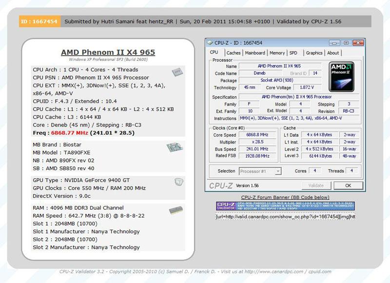Click the CPU chip icon beside CPU Arch
Image resolution: width=390 pixels, height=283 pixels.
point(177,72)
